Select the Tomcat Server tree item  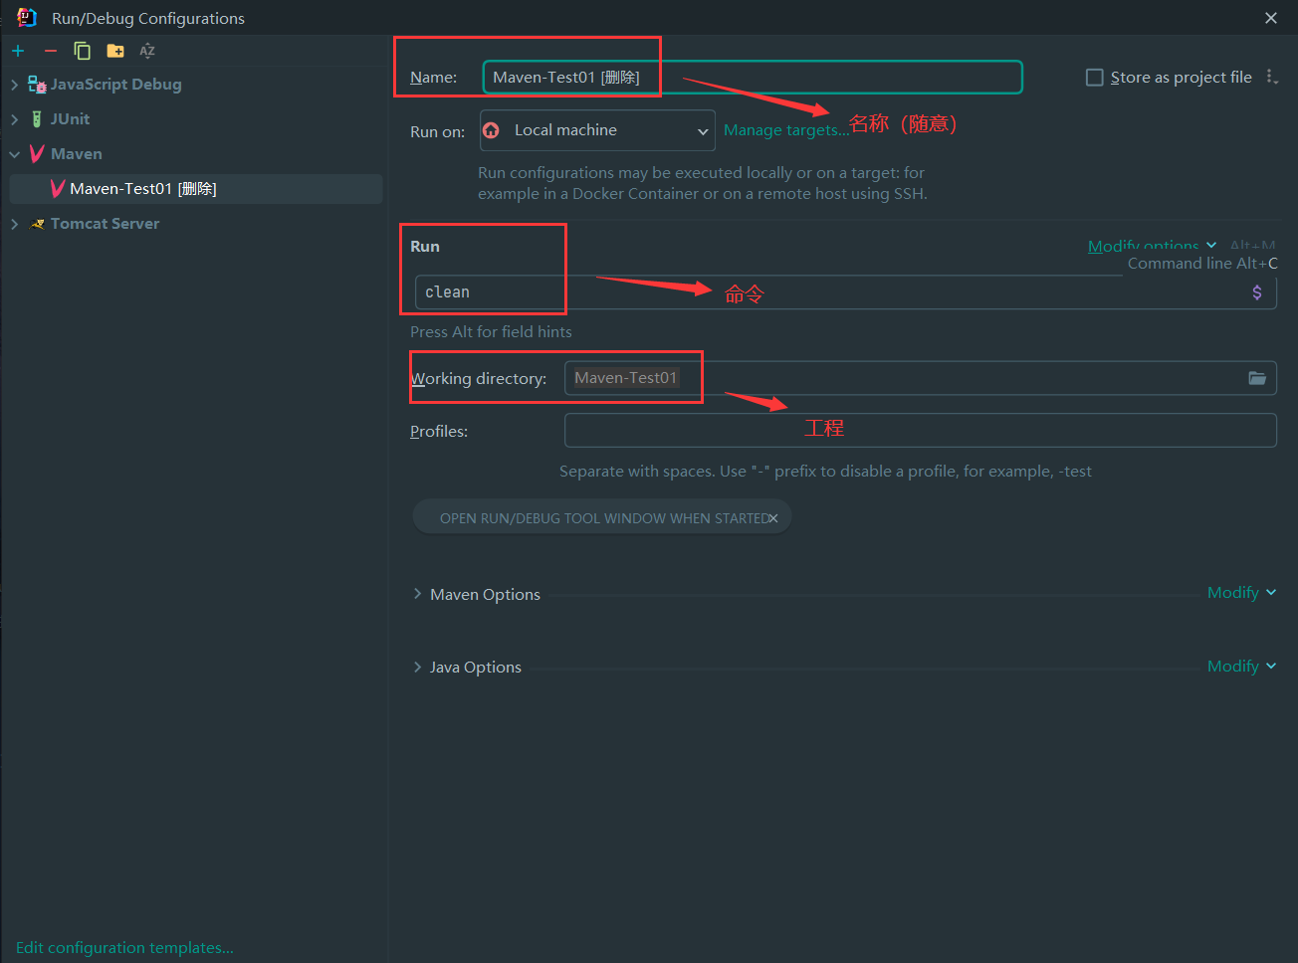click(x=105, y=224)
